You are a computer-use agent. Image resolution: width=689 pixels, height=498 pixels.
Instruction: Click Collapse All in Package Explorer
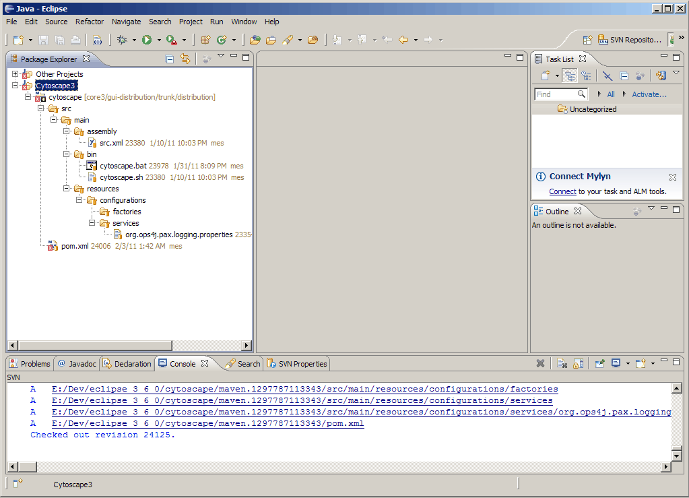tap(170, 59)
